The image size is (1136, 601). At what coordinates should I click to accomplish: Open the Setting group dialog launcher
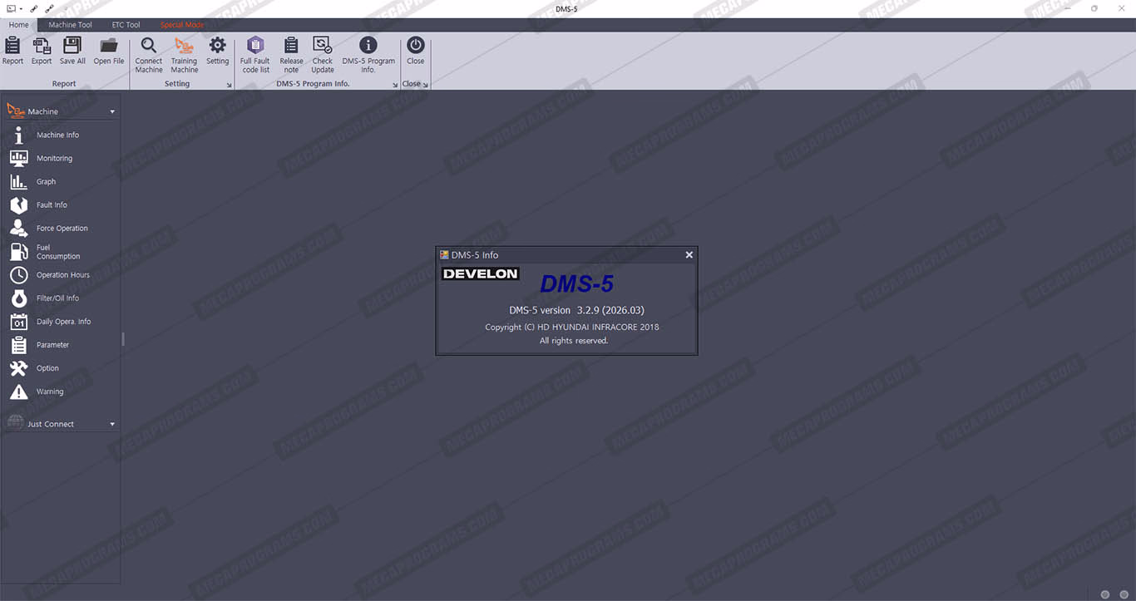pos(230,85)
